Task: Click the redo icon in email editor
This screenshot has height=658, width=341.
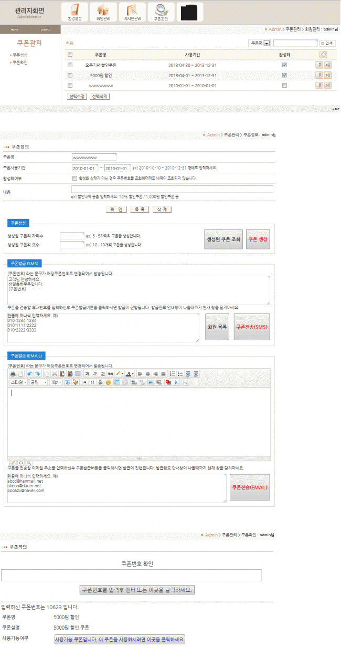Action: point(37,373)
